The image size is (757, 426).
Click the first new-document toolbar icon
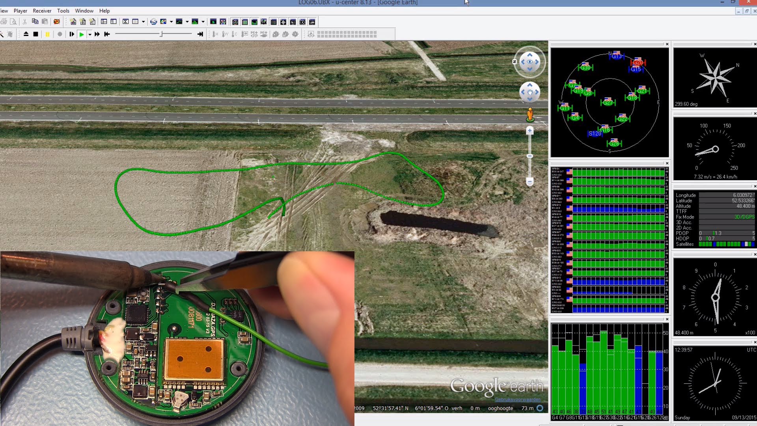73,22
